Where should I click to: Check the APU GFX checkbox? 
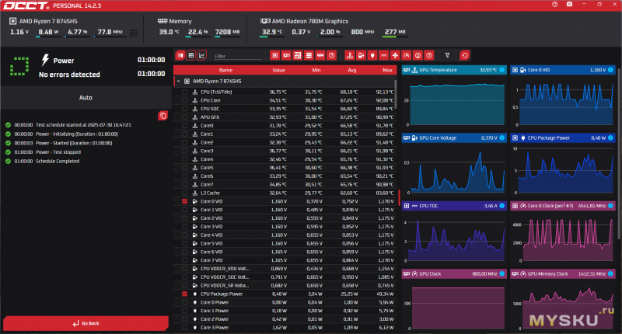pos(184,117)
